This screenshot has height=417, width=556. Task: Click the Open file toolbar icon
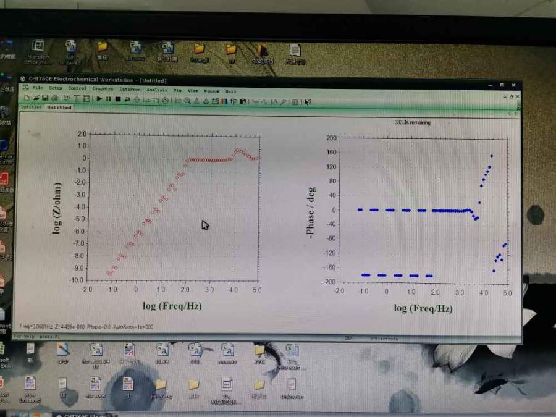pos(36,98)
